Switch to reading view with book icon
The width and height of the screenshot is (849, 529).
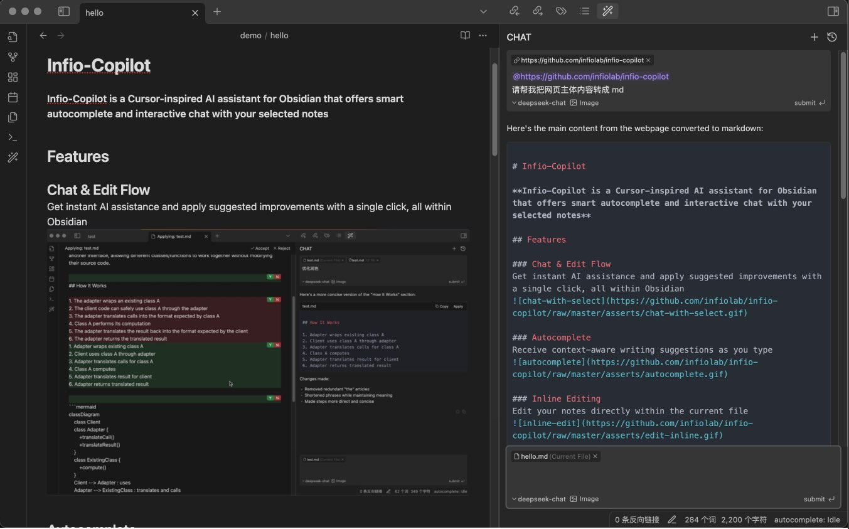click(465, 36)
